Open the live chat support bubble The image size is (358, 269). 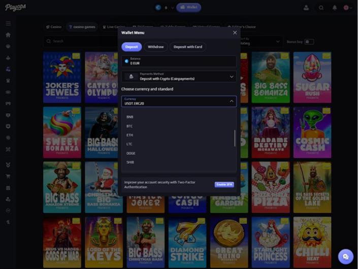point(346,256)
